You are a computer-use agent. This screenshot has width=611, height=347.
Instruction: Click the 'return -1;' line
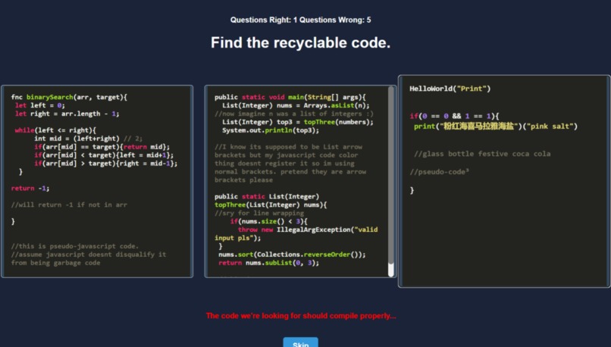click(x=30, y=188)
